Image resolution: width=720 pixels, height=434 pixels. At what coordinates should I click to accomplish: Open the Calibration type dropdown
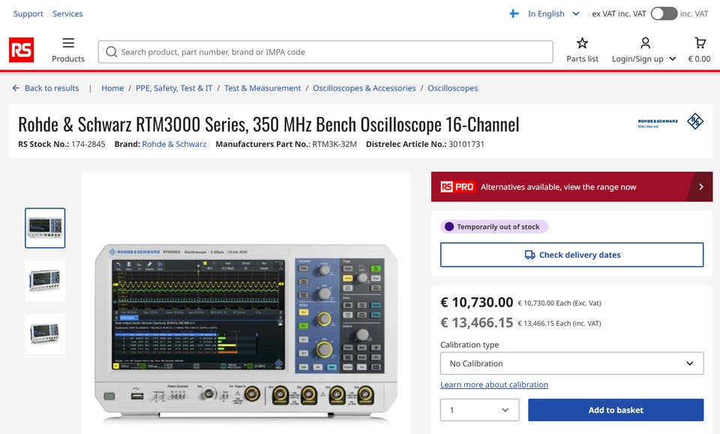(x=571, y=364)
